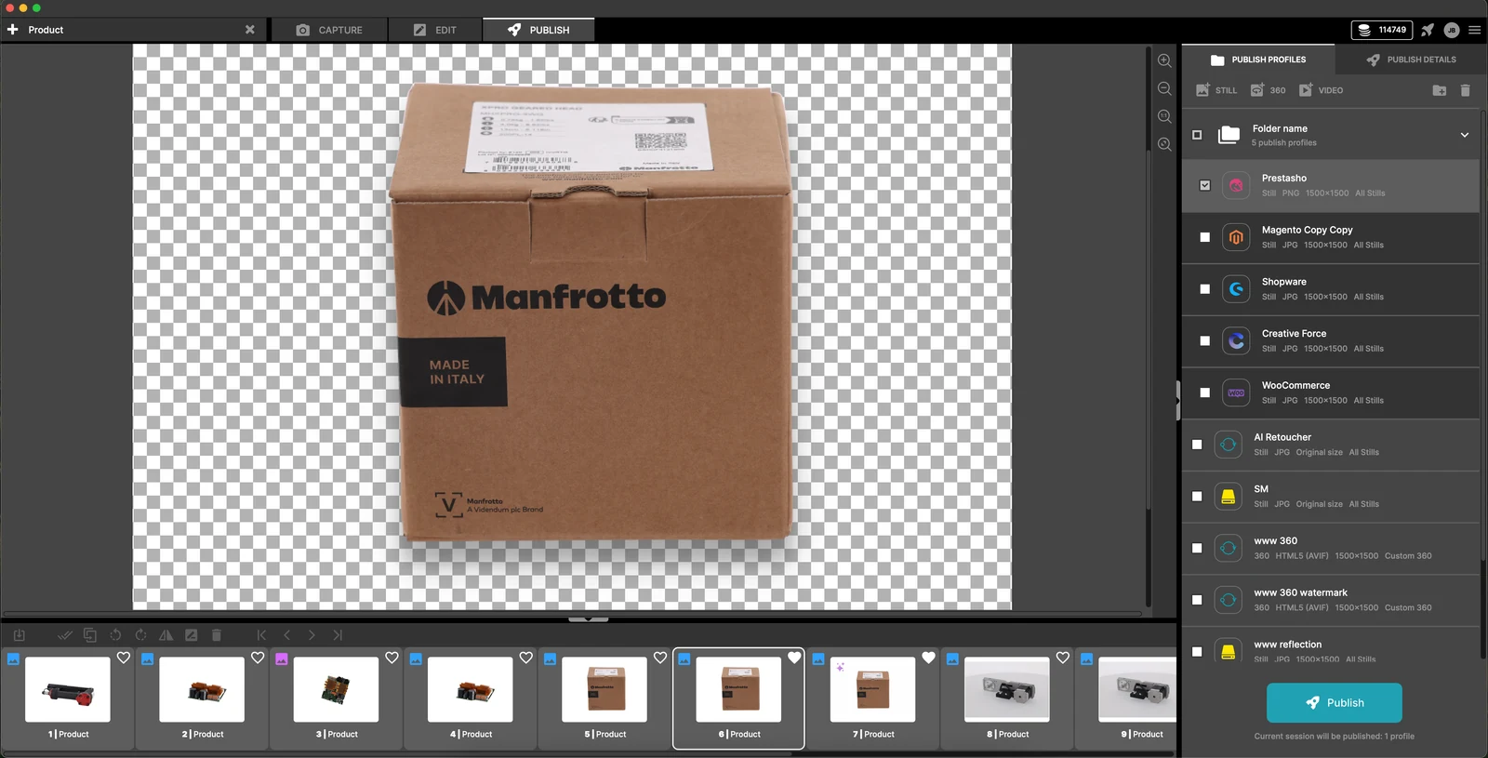Screen dimensions: 1488x758
Task: Click the zoom to fit icon
Action: (1164, 144)
